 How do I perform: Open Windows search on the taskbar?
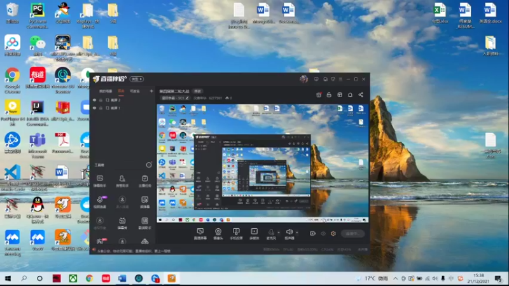(24, 278)
